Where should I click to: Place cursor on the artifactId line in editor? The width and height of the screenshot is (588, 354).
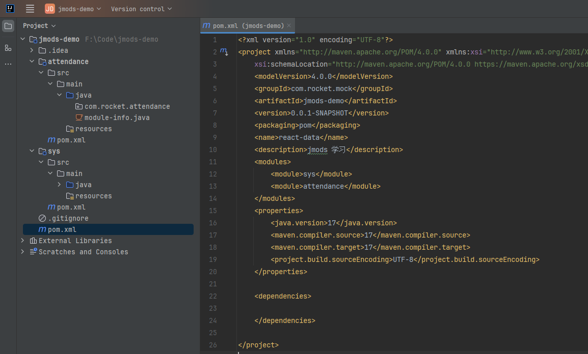[x=326, y=101]
